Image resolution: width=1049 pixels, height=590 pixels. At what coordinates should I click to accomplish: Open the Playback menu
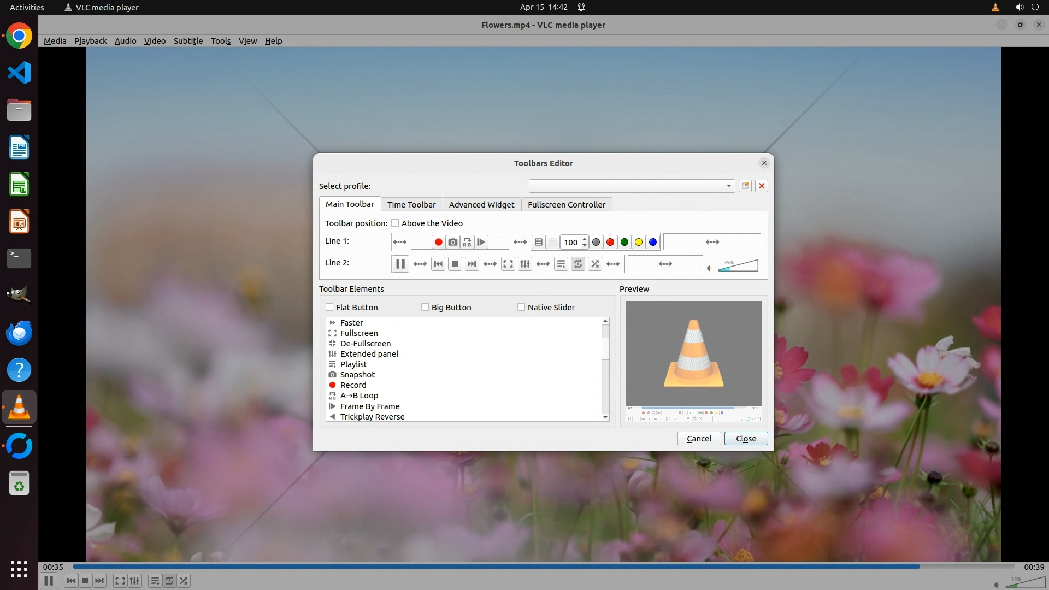tap(90, 41)
